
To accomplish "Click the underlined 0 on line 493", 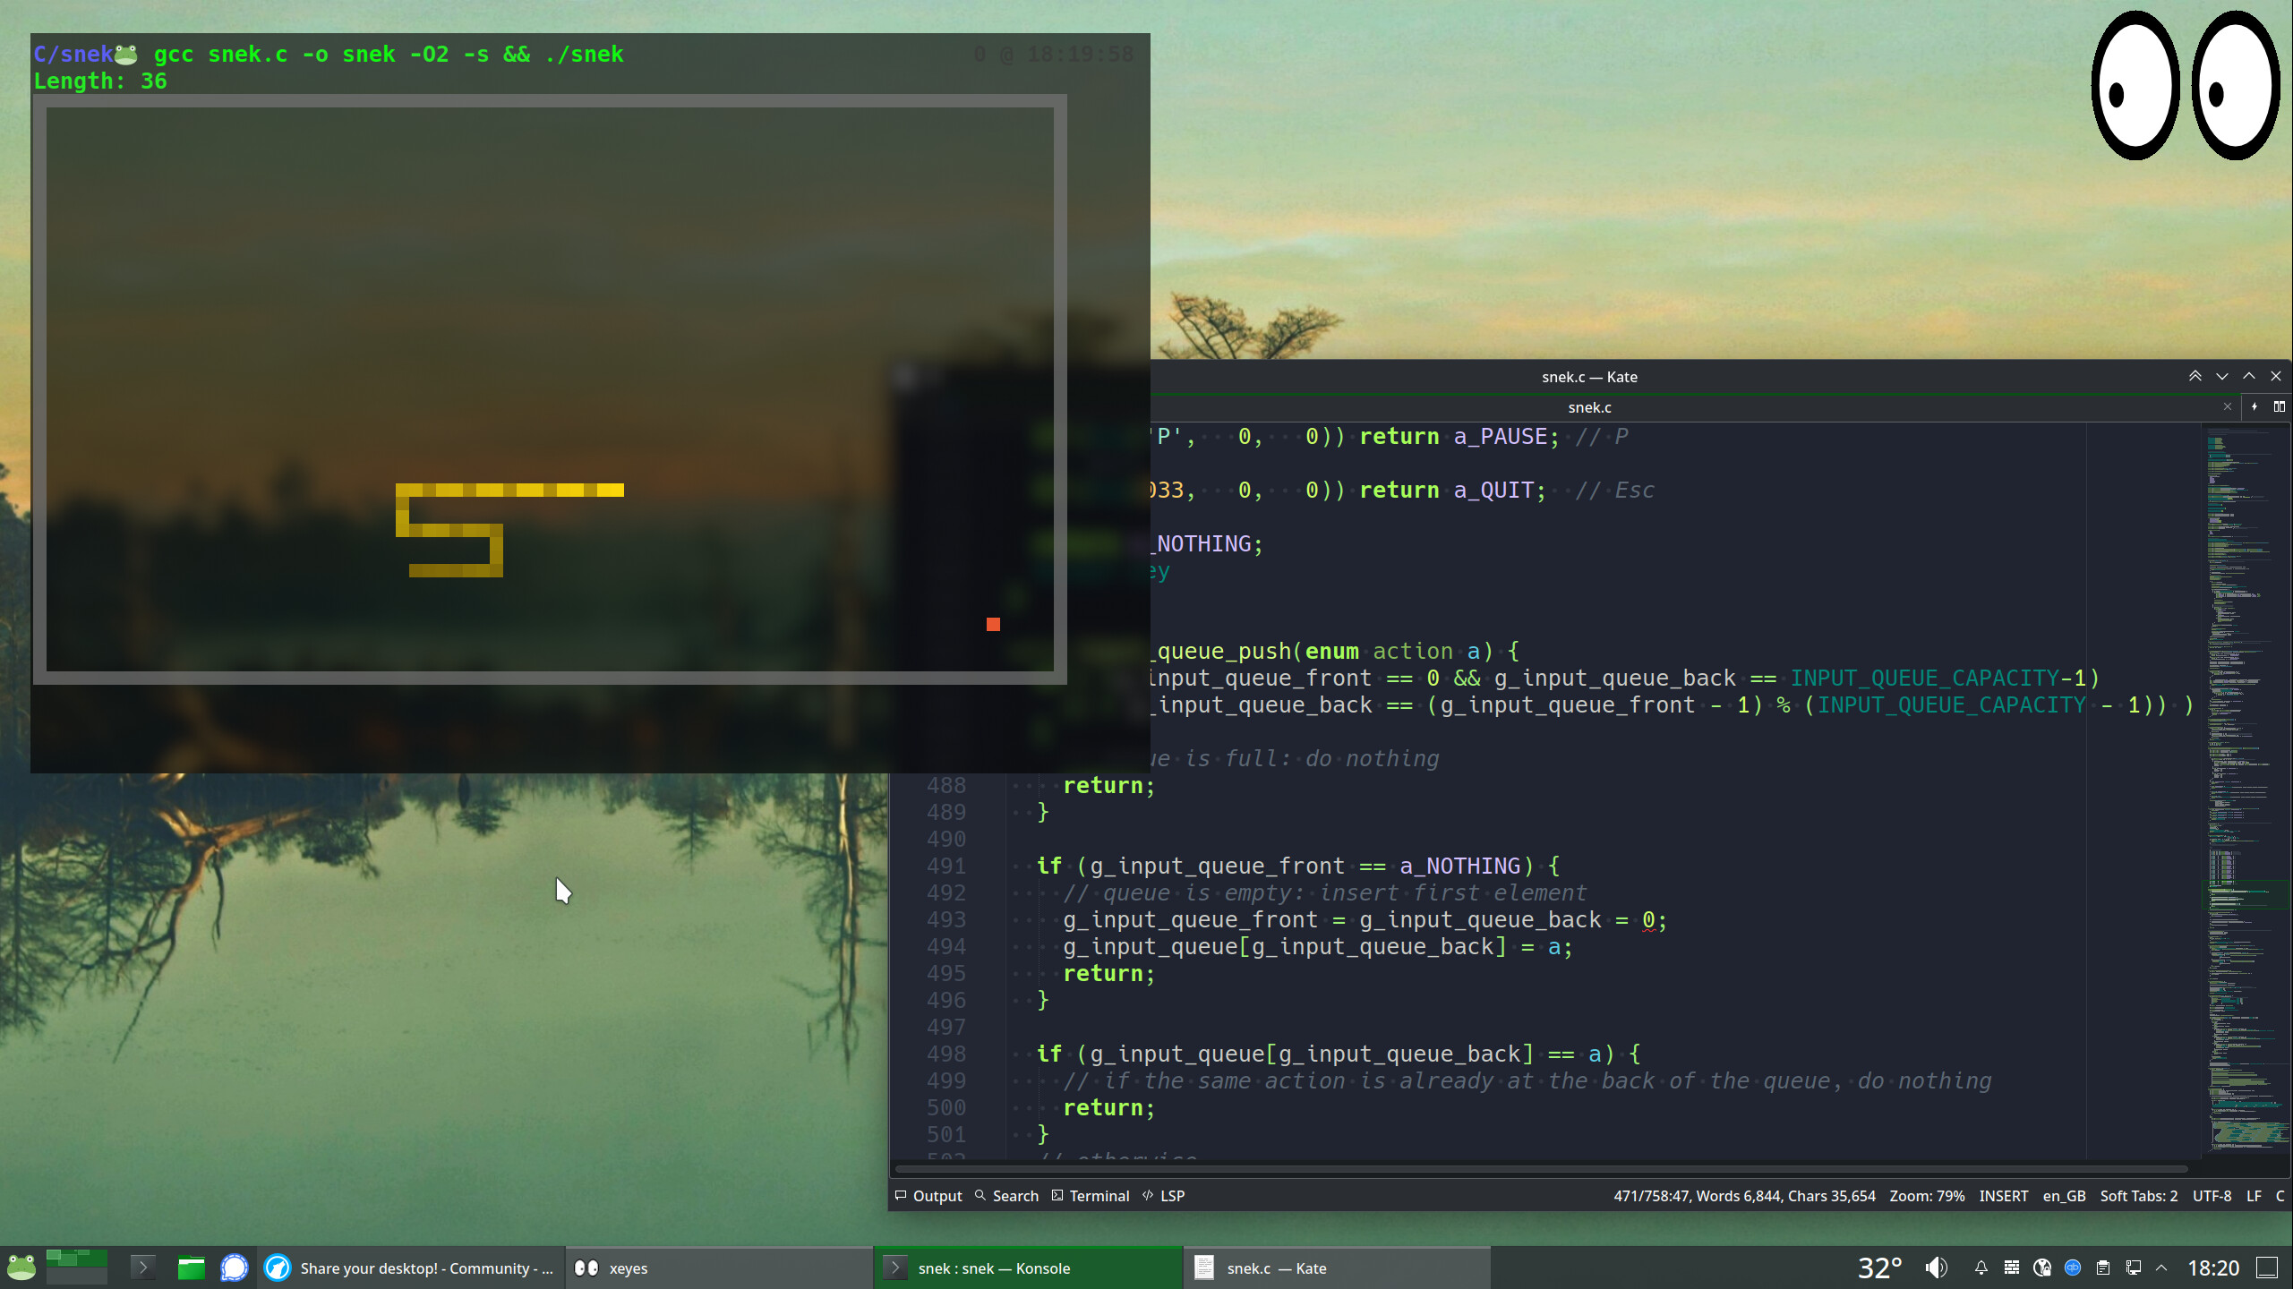I will [x=1648, y=920].
